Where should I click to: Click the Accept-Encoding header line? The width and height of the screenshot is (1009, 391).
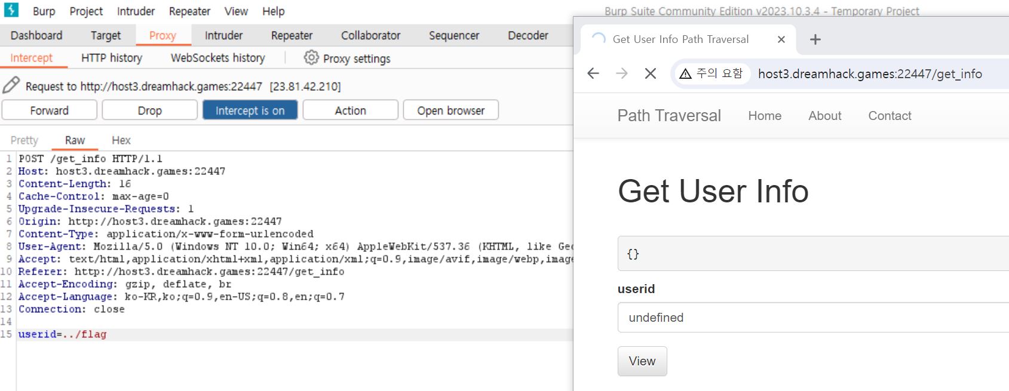(125, 284)
